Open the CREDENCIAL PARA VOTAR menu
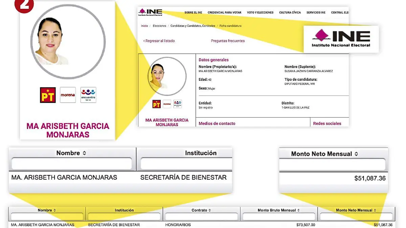406x228 pixels. (x=224, y=13)
